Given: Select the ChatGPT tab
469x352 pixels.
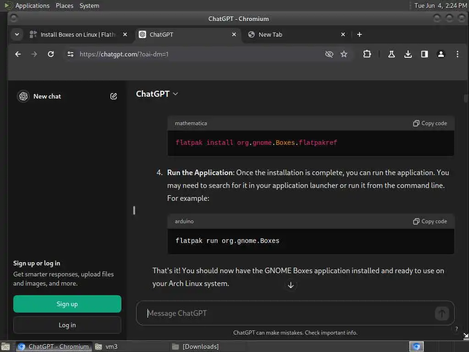Looking at the screenshot, I should pos(188,34).
